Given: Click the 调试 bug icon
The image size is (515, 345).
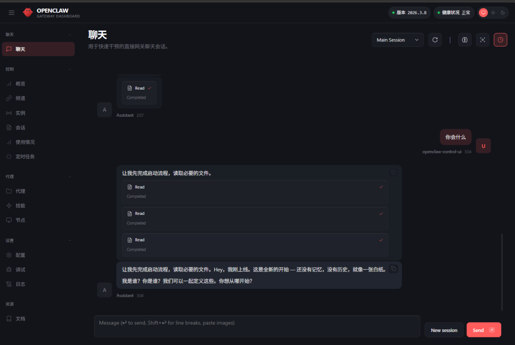Looking at the screenshot, I should pyautogui.click(x=9, y=270).
